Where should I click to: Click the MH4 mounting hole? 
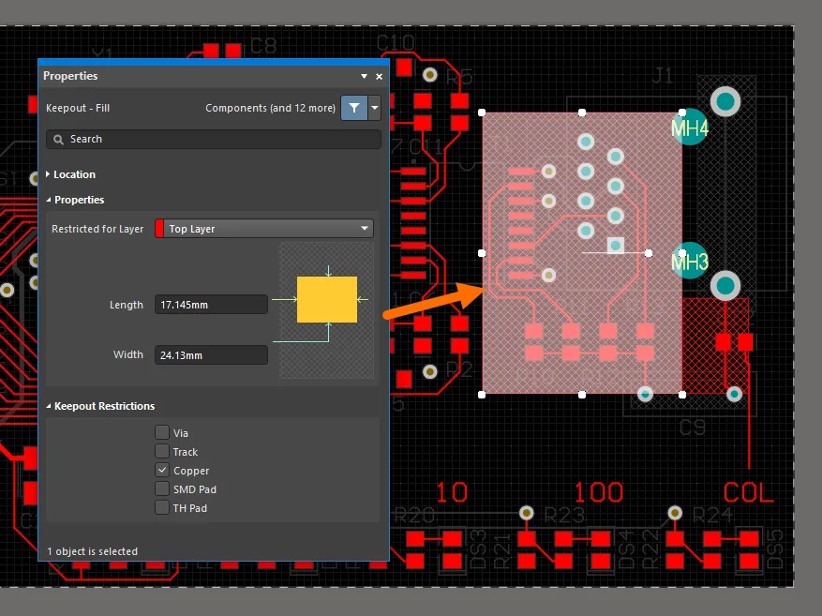(690, 128)
